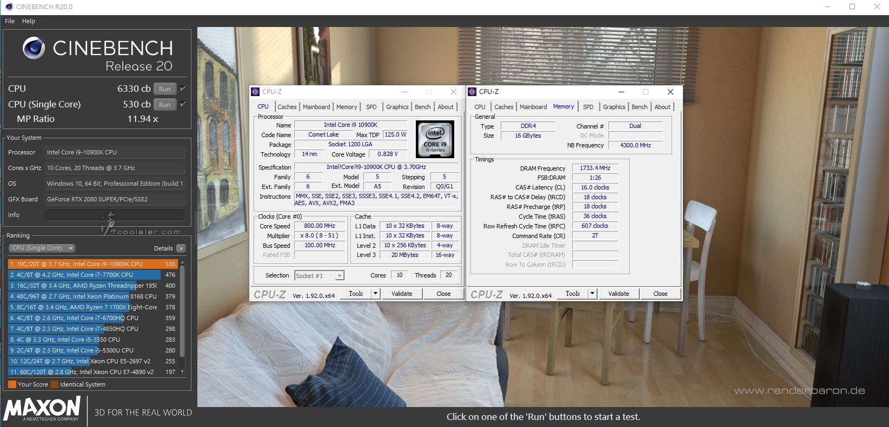Run the CPU multi-core benchmark
Screen dimensions: 889x427
[x=165, y=89]
